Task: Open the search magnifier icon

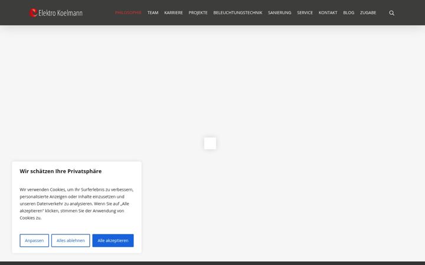Action: (391, 13)
